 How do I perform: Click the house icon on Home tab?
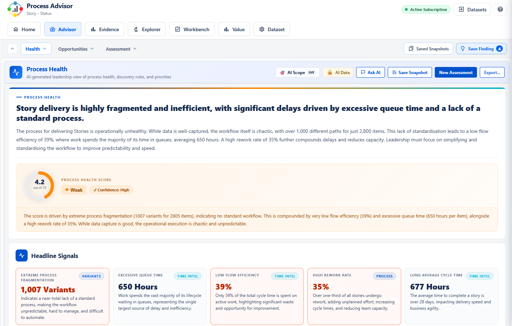(16, 29)
